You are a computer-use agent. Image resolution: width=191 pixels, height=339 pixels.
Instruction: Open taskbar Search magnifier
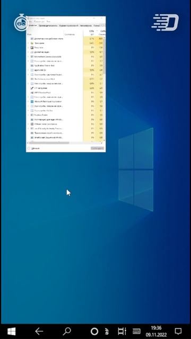(x=67, y=331)
